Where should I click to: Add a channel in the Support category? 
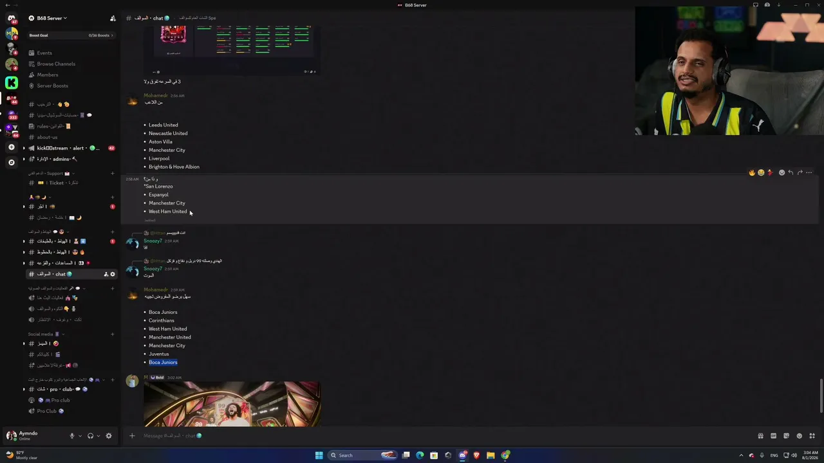pyautogui.click(x=112, y=173)
